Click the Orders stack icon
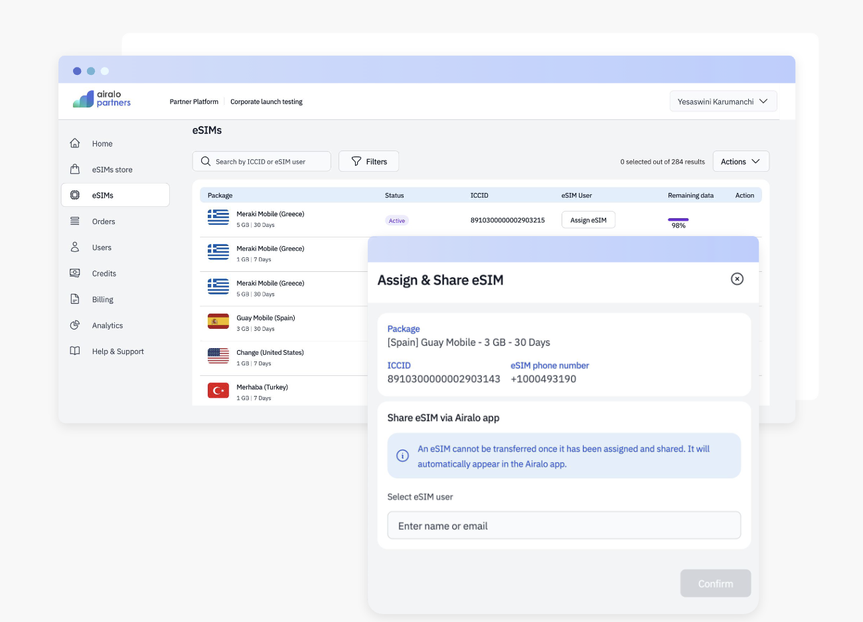 75,221
